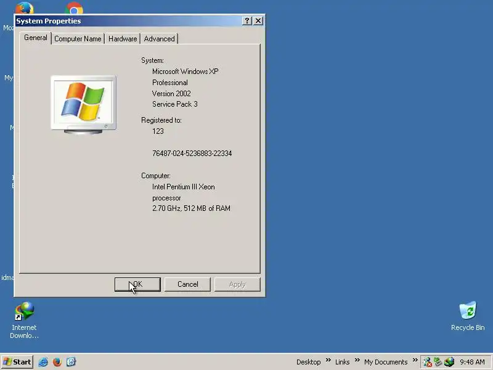Click the text Version 2002
This screenshot has width=493, height=370.
171,94
